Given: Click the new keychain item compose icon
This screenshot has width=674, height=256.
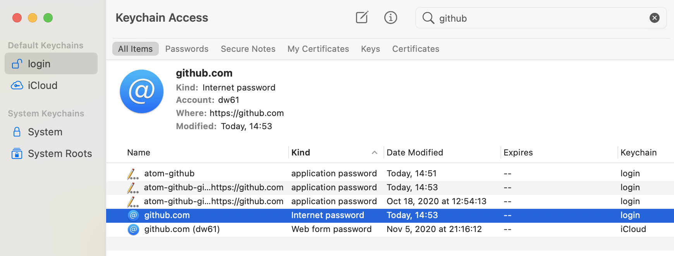Looking at the screenshot, I should [x=362, y=17].
